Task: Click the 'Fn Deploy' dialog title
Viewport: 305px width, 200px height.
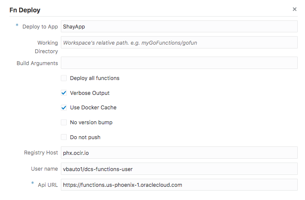Action: click(x=25, y=9)
